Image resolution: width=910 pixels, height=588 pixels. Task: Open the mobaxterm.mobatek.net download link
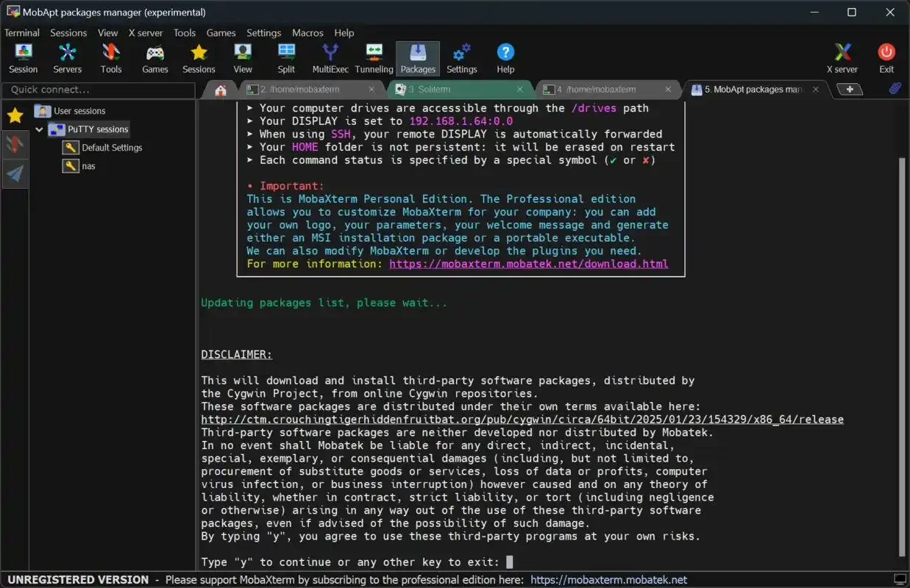click(529, 264)
